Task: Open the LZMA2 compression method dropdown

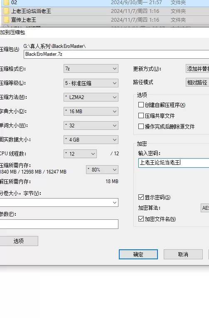Action: [x=91, y=97]
